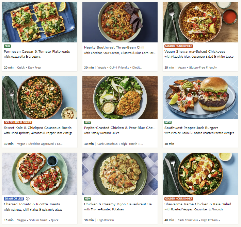241x227 pixels.
Task: Click the Pepita-Crusted Chicken & Pear title
Action: point(119,128)
